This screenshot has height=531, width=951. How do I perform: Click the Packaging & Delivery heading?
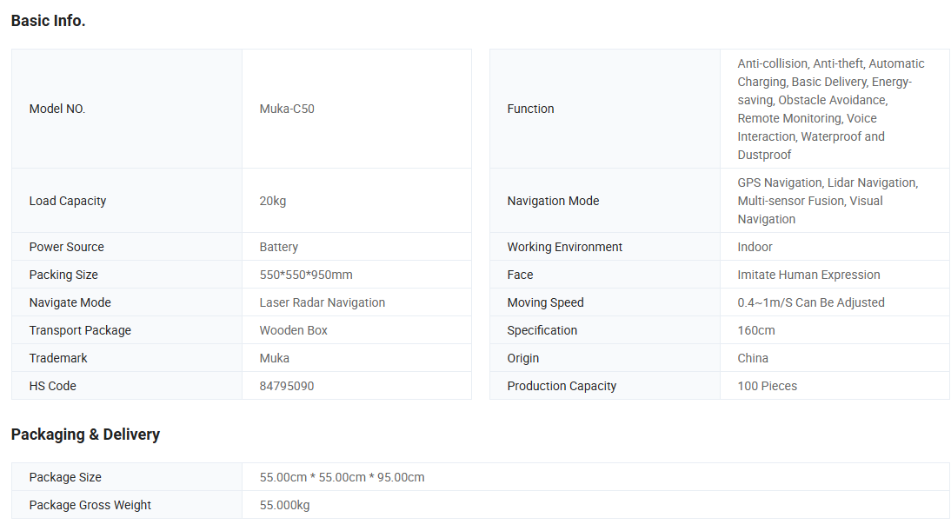click(x=85, y=435)
